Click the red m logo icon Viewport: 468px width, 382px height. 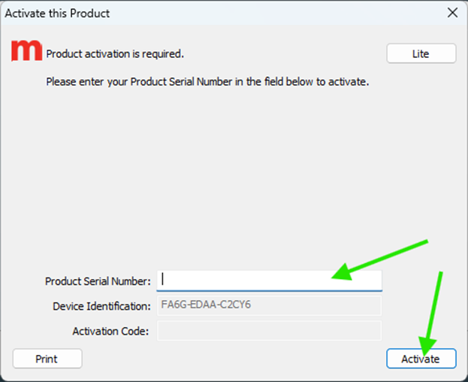click(x=27, y=50)
